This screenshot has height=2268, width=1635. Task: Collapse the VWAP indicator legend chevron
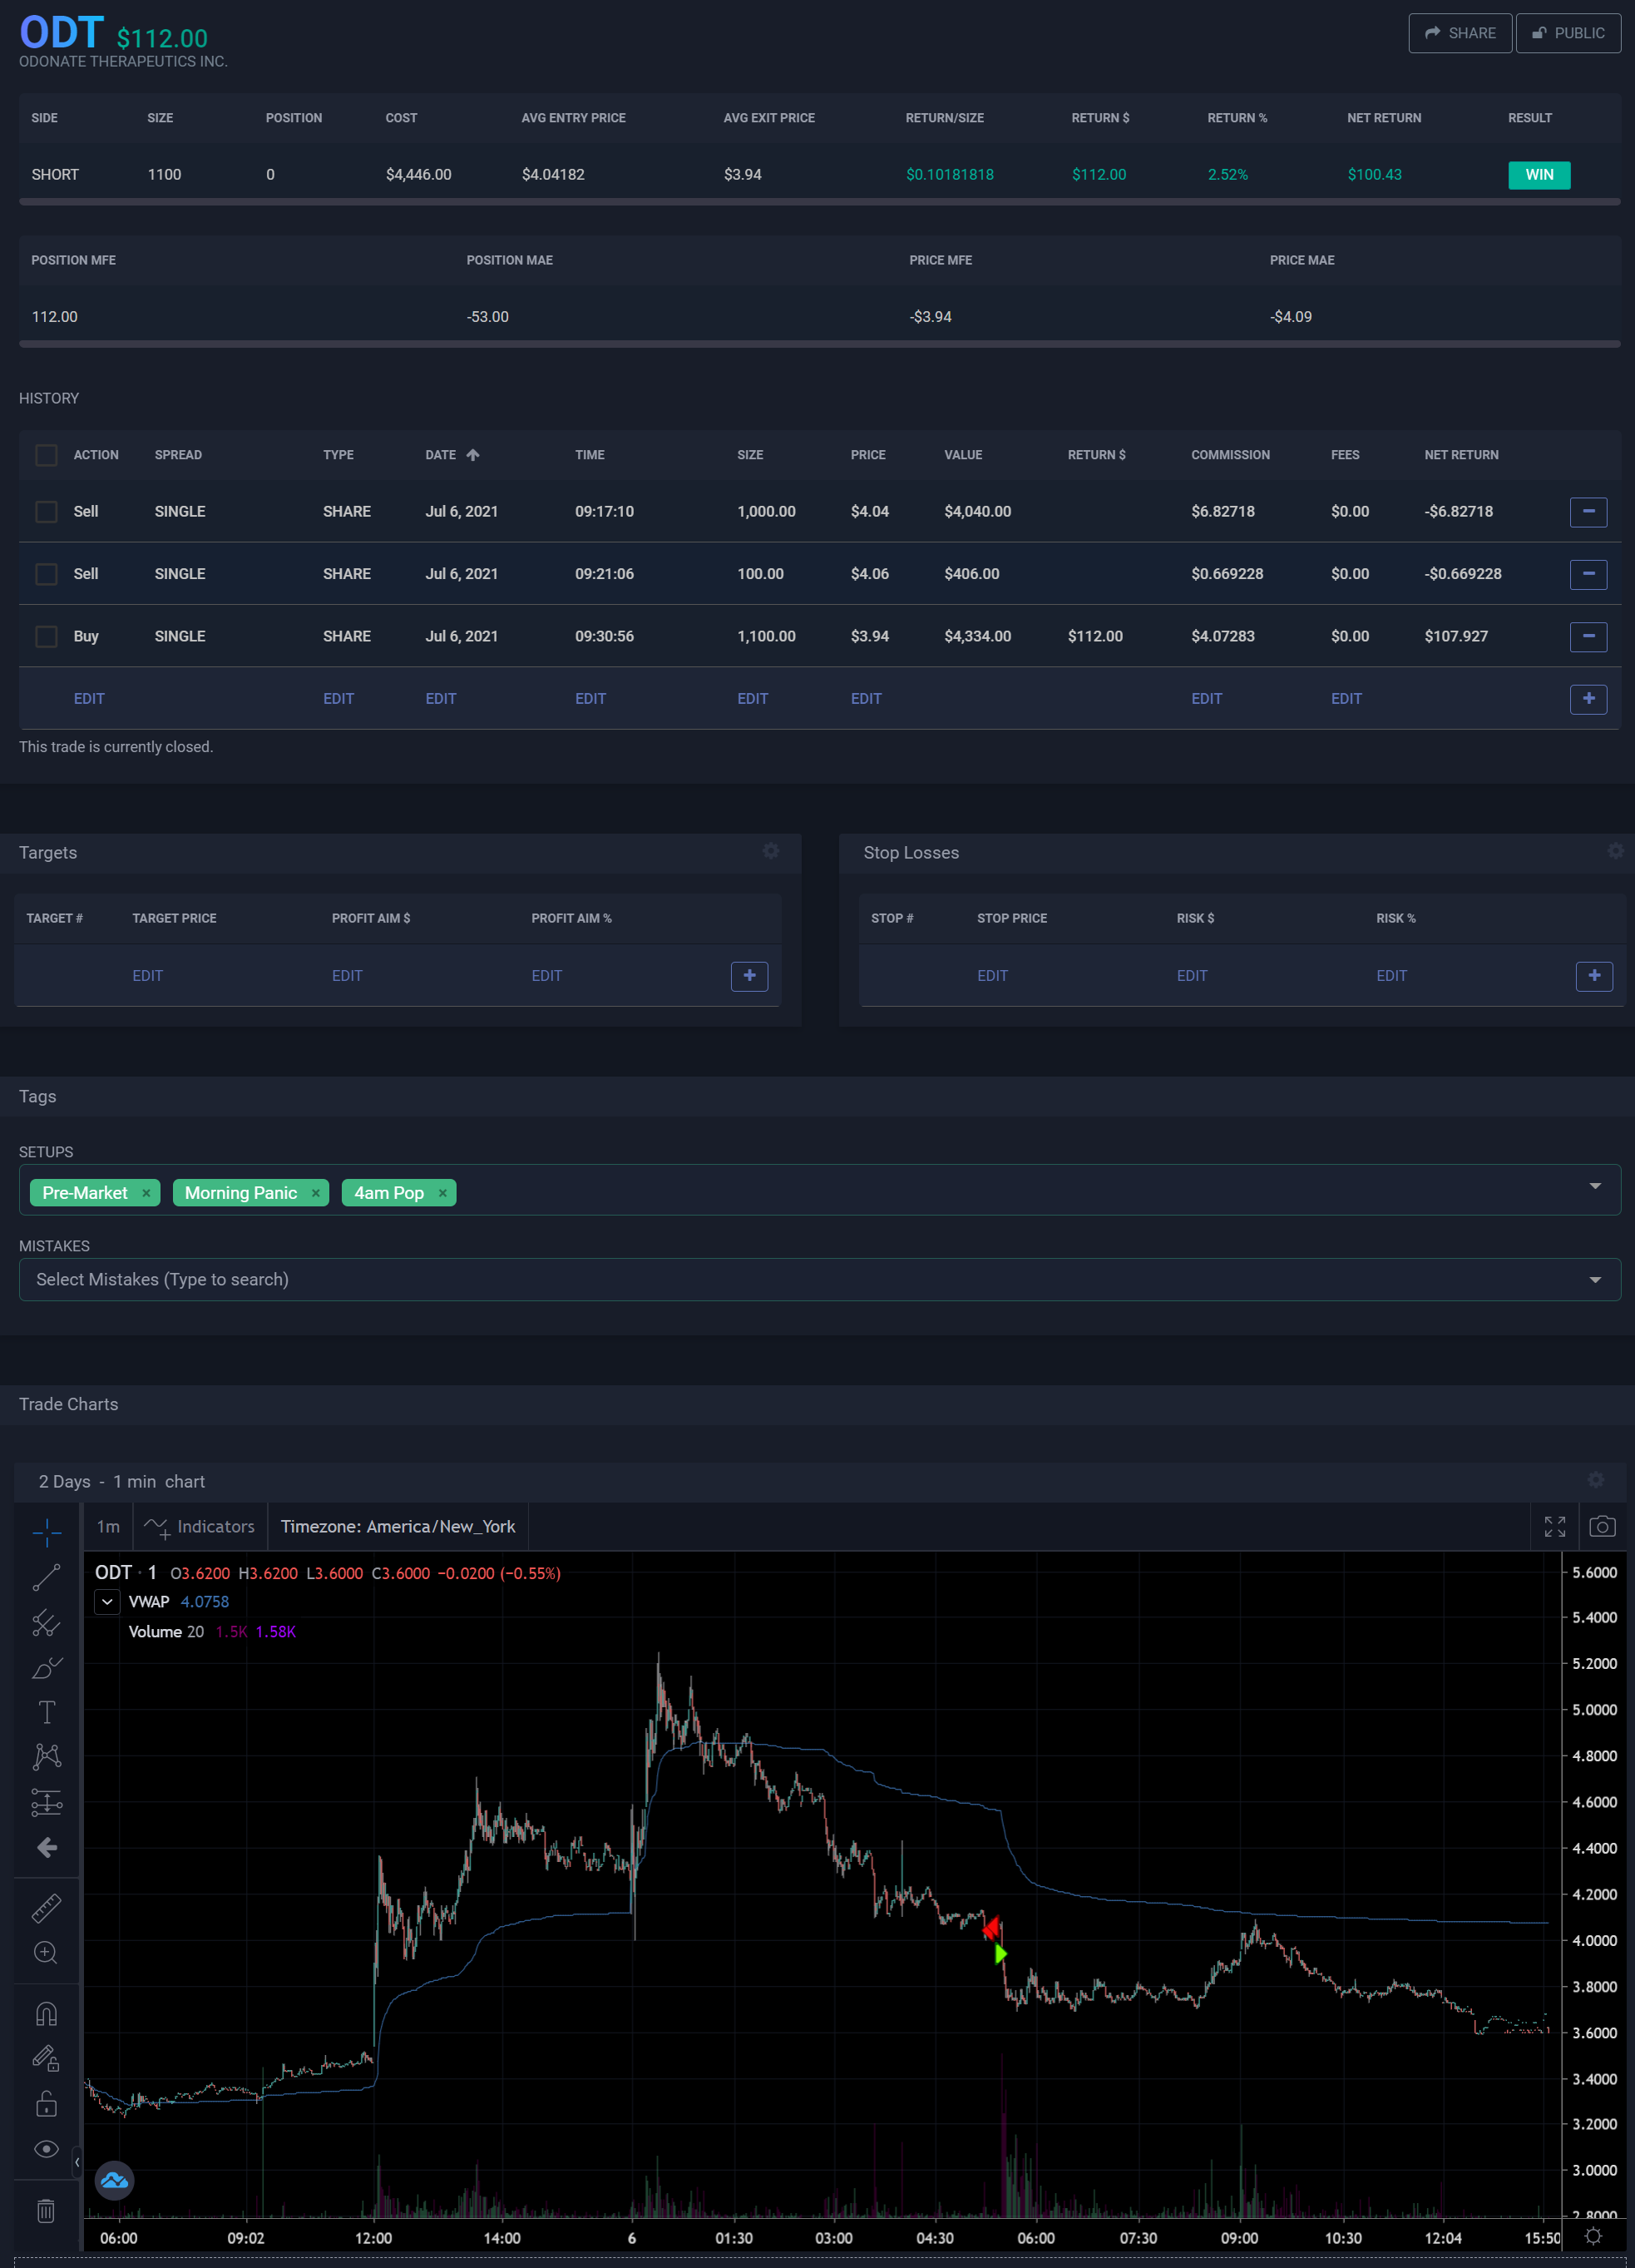(x=107, y=1601)
